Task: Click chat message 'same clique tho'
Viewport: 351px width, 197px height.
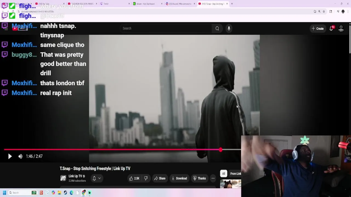Action: click(x=62, y=45)
